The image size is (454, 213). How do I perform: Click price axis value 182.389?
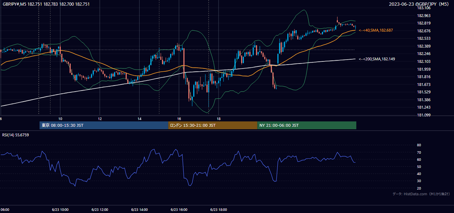coord(423,46)
